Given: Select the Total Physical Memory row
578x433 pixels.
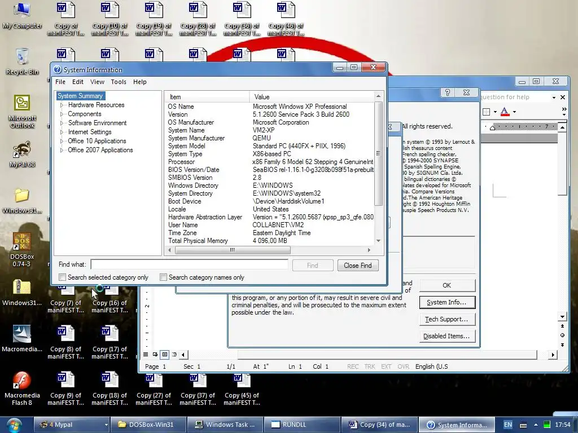Looking at the screenshot, I should pyautogui.click(x=269, y=241).
